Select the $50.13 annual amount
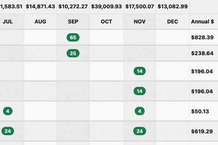218x145 pixels. (x=200, y=111)
